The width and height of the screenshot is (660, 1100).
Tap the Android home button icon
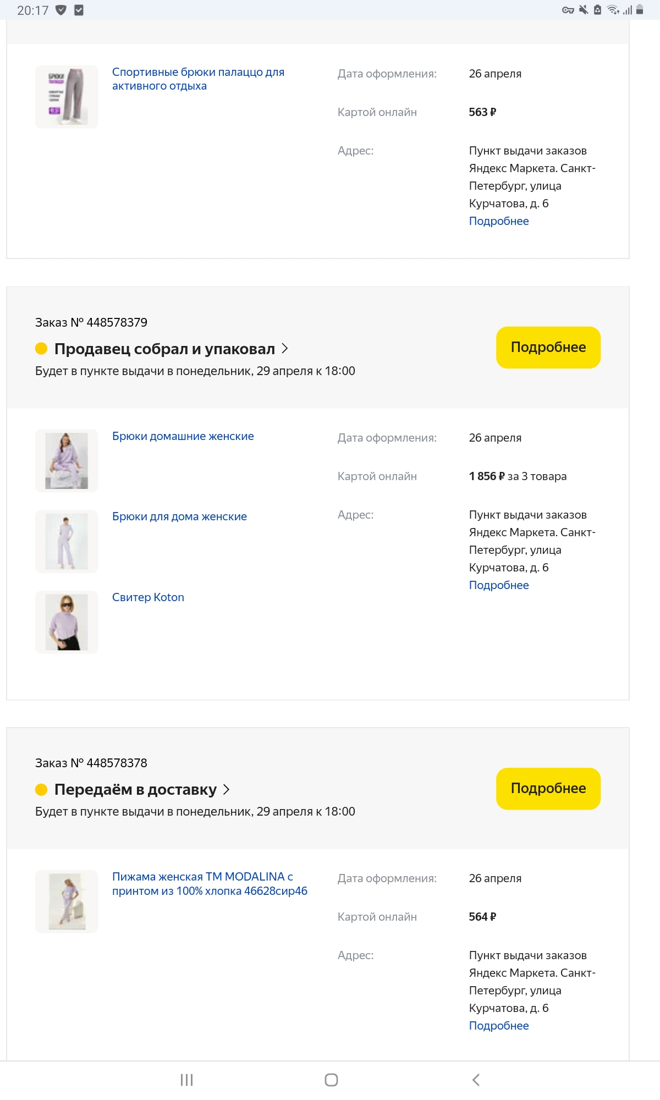(331, 1080)
